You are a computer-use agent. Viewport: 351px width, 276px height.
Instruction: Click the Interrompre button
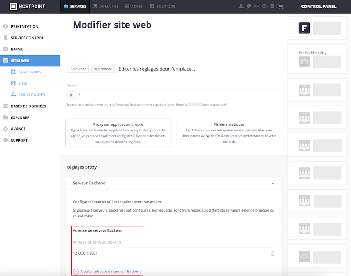pyautogui.click(x=103, y=69)
